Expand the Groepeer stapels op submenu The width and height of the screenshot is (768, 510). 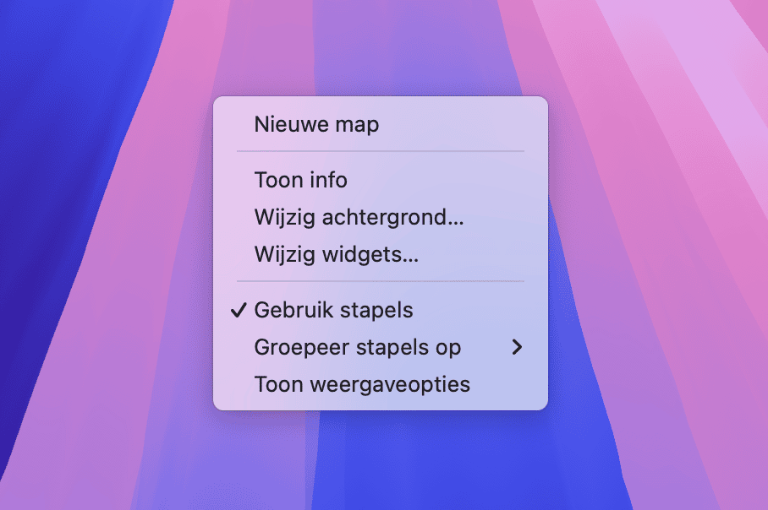pyautogui.click(x=357, y=347)
